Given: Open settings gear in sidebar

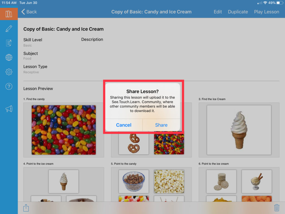Looking at the screenshot, I should 9,72.
